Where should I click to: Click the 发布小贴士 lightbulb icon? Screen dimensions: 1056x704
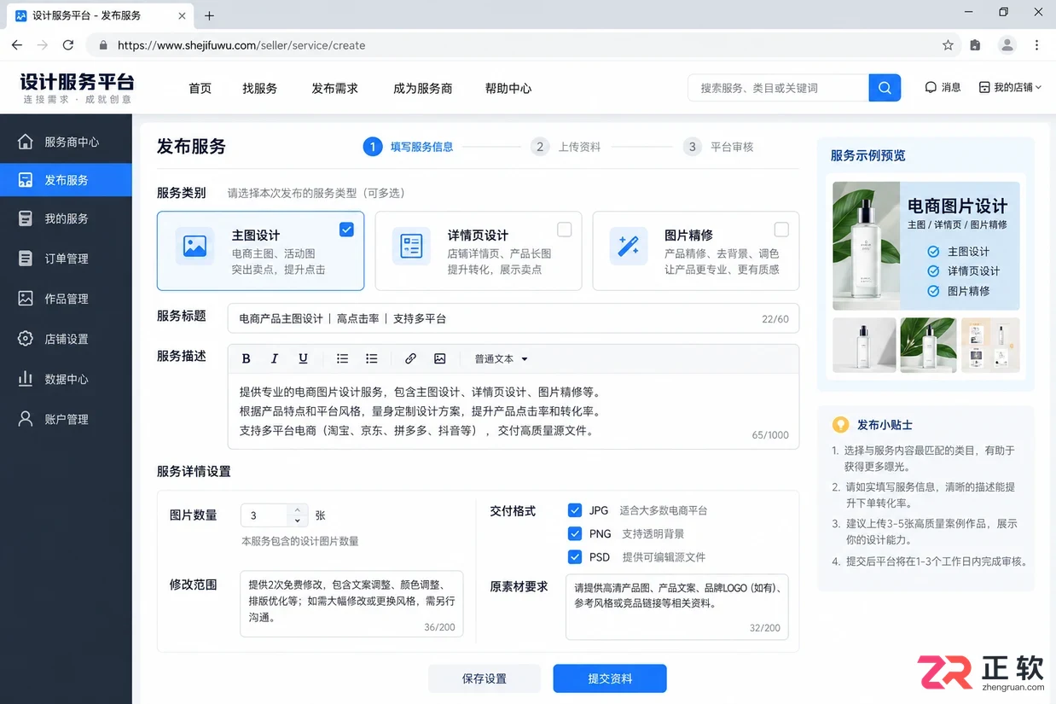[840, 424]
